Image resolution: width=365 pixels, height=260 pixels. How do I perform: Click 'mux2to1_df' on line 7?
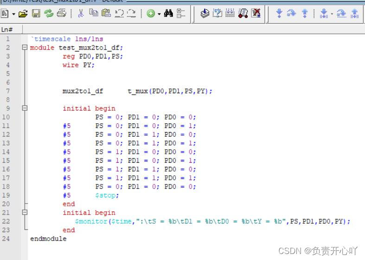[x=83, y=91]
